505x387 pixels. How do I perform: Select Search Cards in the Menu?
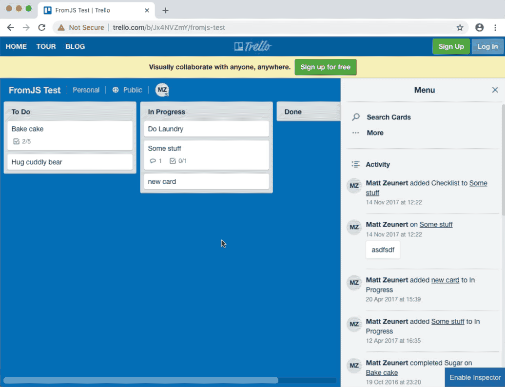(x=388, y=117)
